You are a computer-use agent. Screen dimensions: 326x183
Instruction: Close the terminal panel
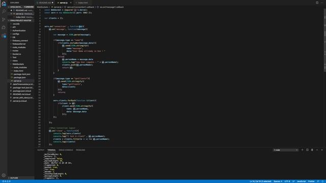click(x=322, y=150)
